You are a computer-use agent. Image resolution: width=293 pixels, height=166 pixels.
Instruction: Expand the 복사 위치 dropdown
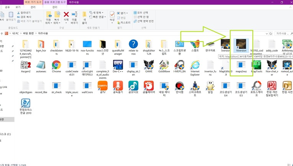point(57,21)
